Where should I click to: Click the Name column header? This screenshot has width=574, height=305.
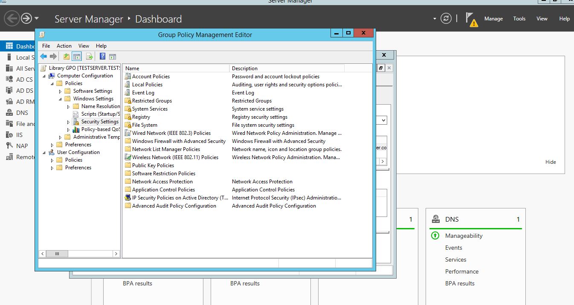click(176, 68)
